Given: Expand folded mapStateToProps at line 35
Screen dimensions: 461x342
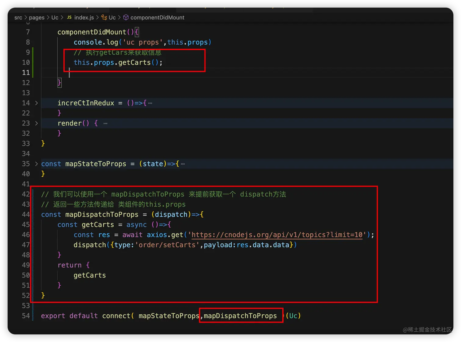Looking at the screenshot, I should [x=36, y=164].
